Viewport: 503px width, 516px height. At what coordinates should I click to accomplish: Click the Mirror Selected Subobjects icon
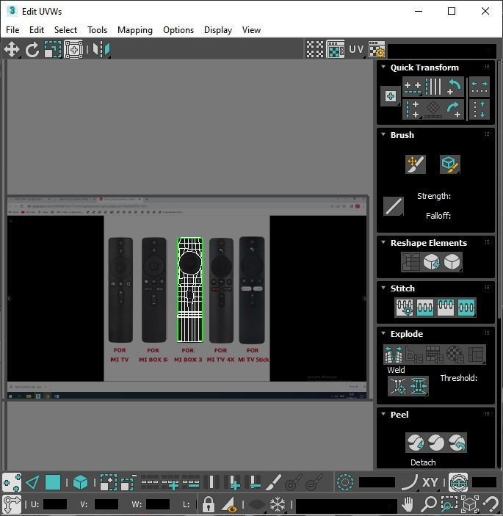coord(101,50)
